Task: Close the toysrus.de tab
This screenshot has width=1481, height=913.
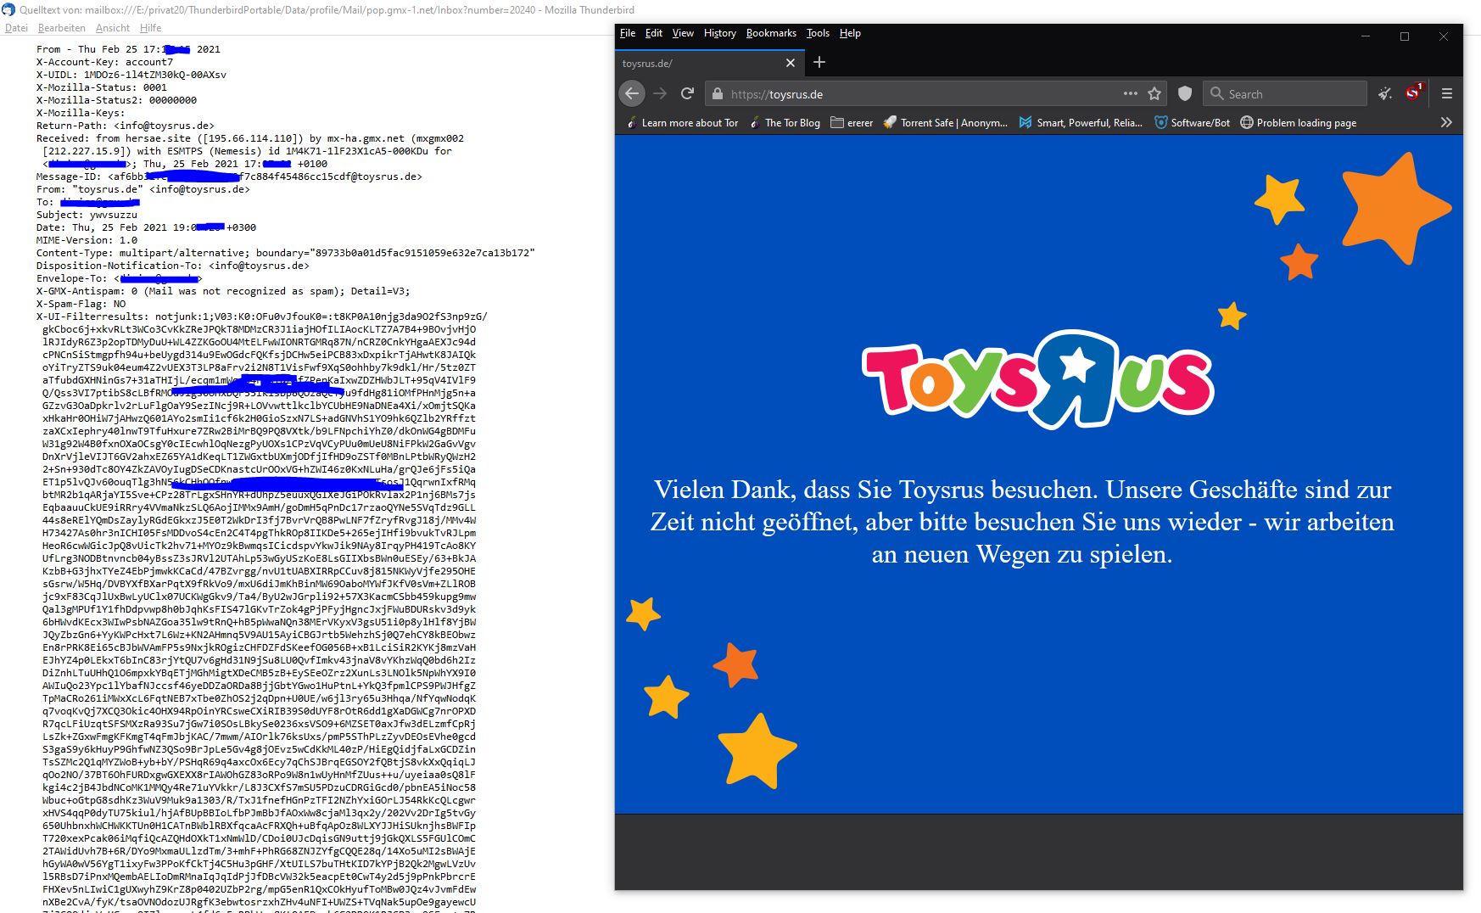Action: (x=791, y=63)
